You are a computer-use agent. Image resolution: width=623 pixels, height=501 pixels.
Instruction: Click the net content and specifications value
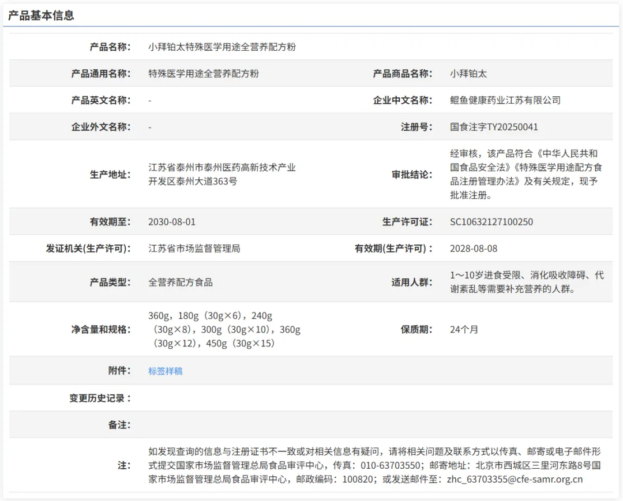coord(224,329)
